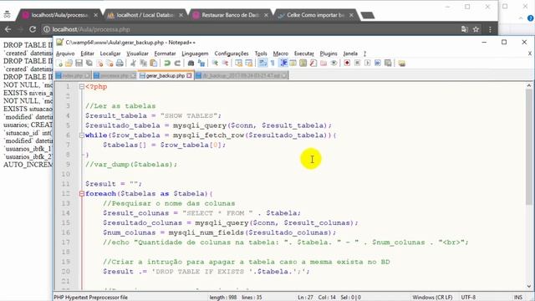This screenshot has height=301, width=535.
Task: Click the Close document toolbar icon
Action: (x=99, y=64)
